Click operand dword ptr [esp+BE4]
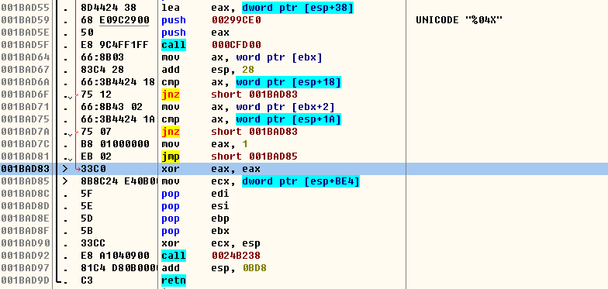 pos(301,181)
